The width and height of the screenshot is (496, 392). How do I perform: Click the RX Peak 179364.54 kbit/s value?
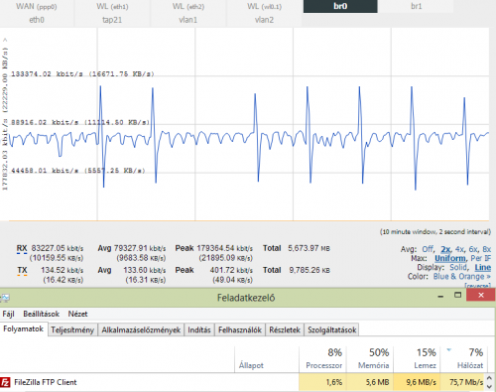225,248
